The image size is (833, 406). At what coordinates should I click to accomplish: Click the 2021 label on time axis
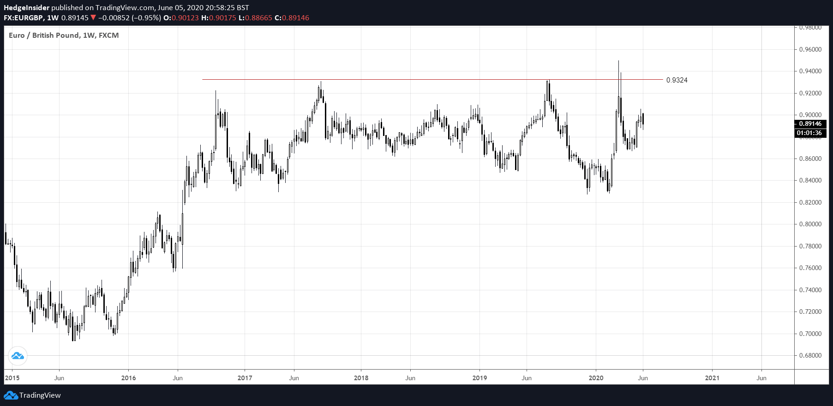pyautogui.click(x=712, y=378)
